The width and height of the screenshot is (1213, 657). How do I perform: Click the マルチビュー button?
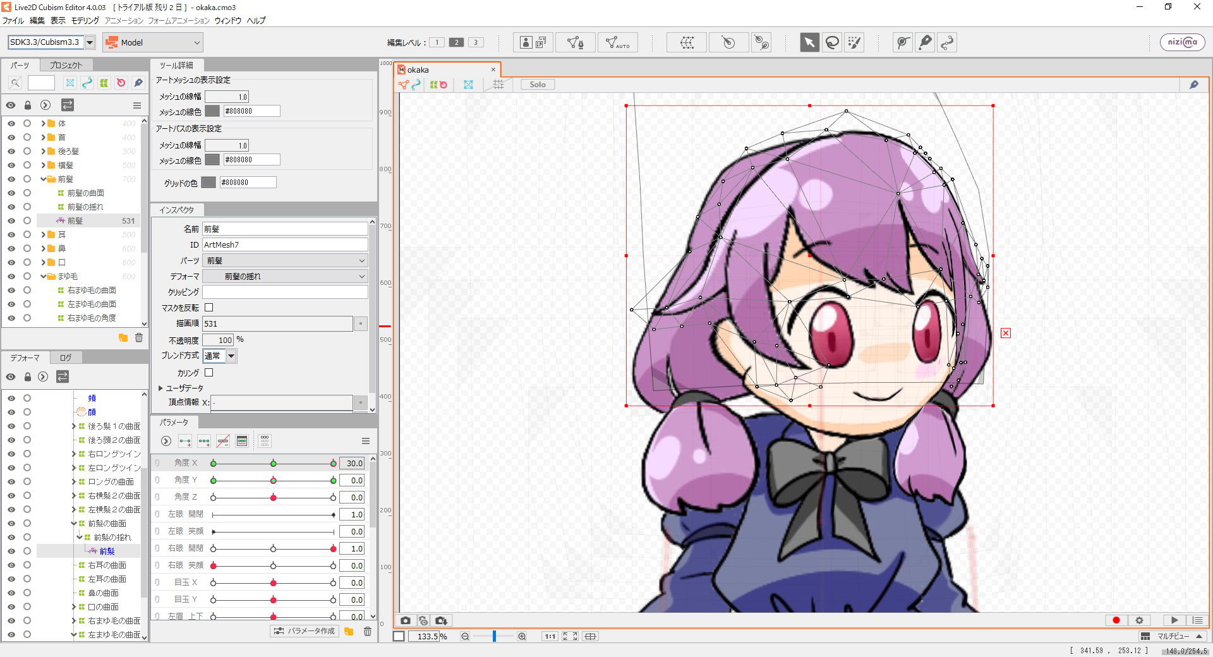1172,636
